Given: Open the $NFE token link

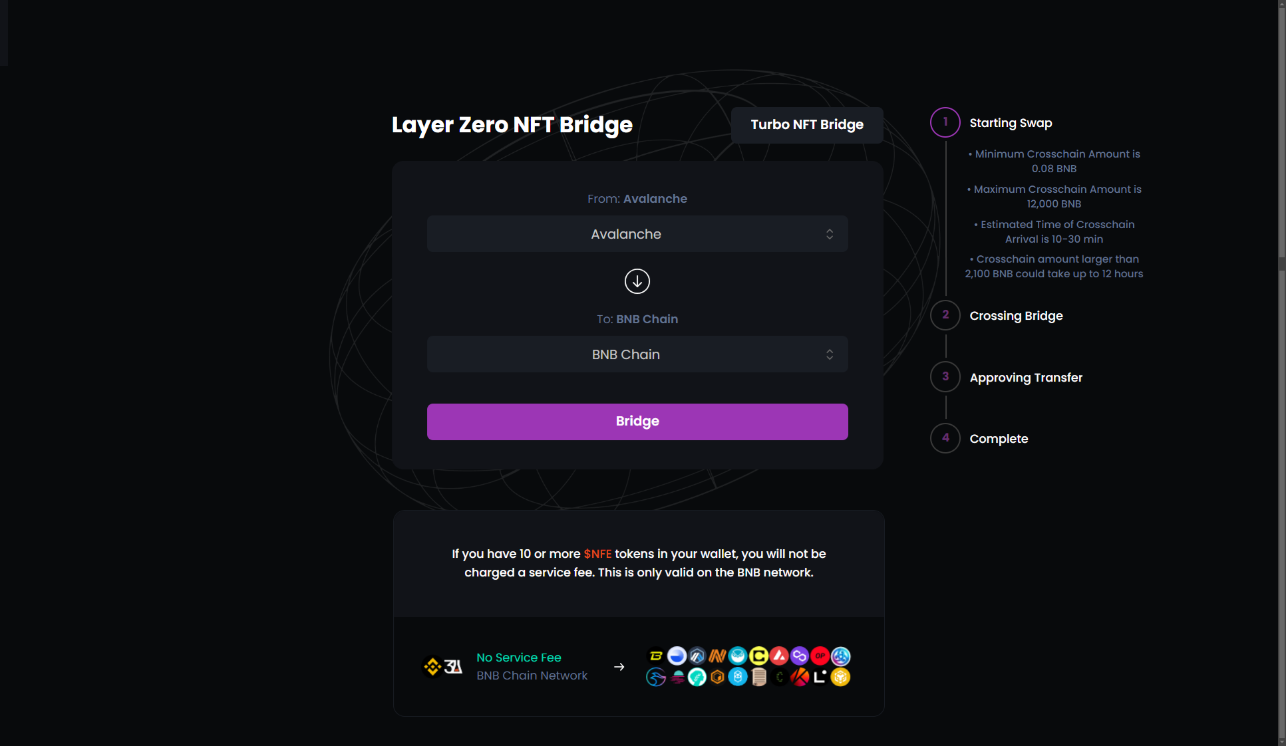Looking at the screenshot, I should [x=597, y=554].
